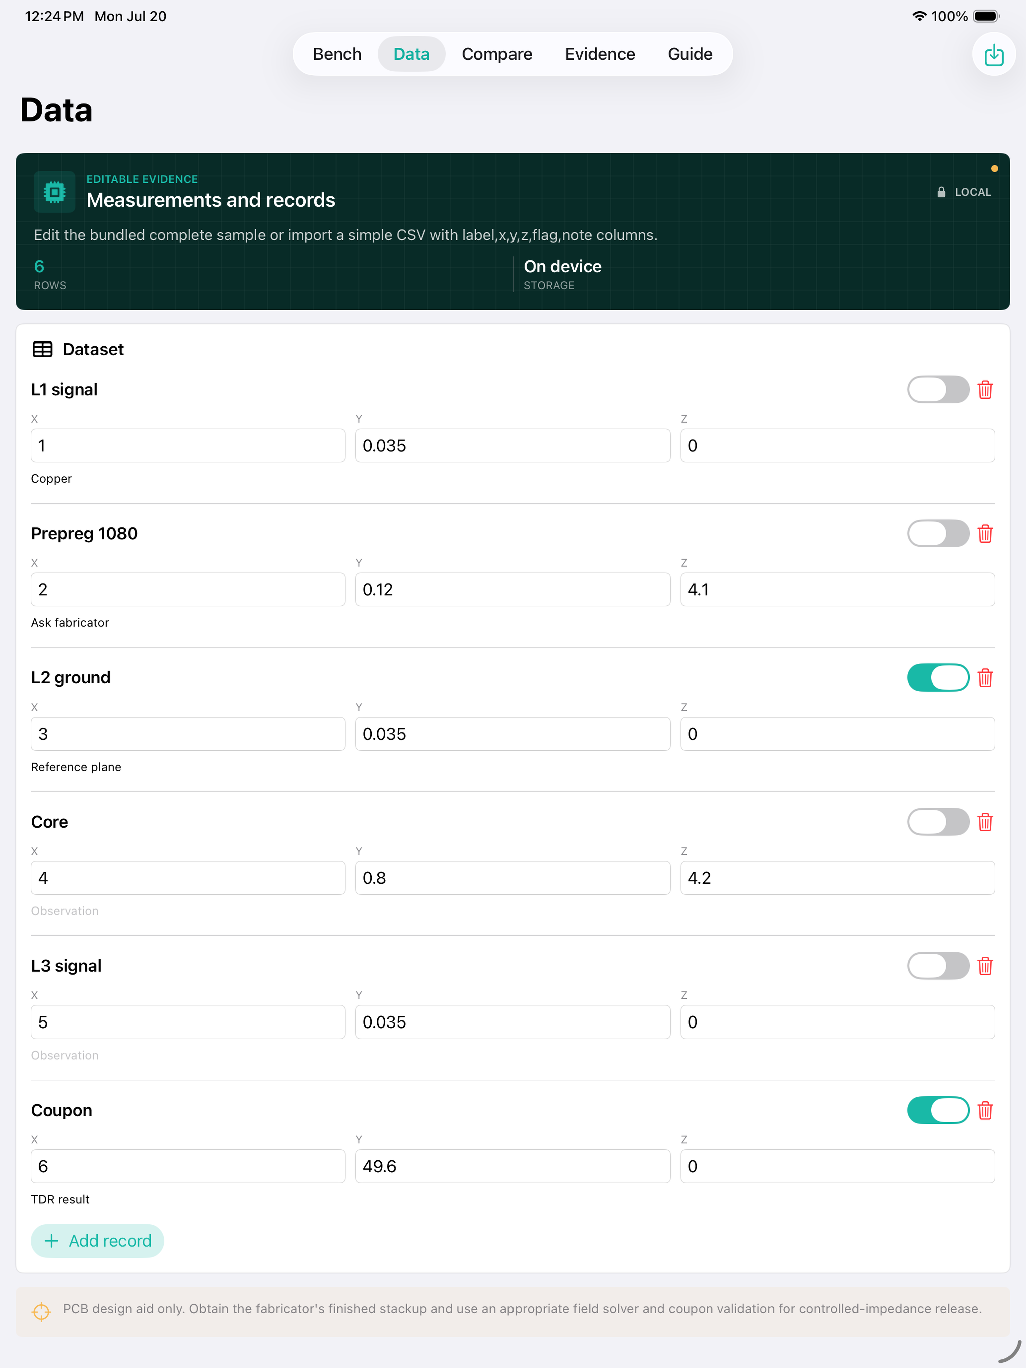
Task: Edit the Coupon label
Action: [x=61, y=1110]
